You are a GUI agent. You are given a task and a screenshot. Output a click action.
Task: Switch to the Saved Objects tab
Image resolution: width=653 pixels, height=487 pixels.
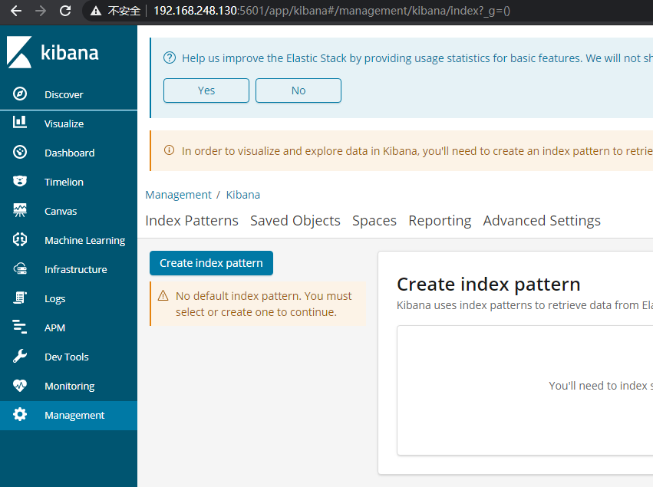tap(295, 221)
